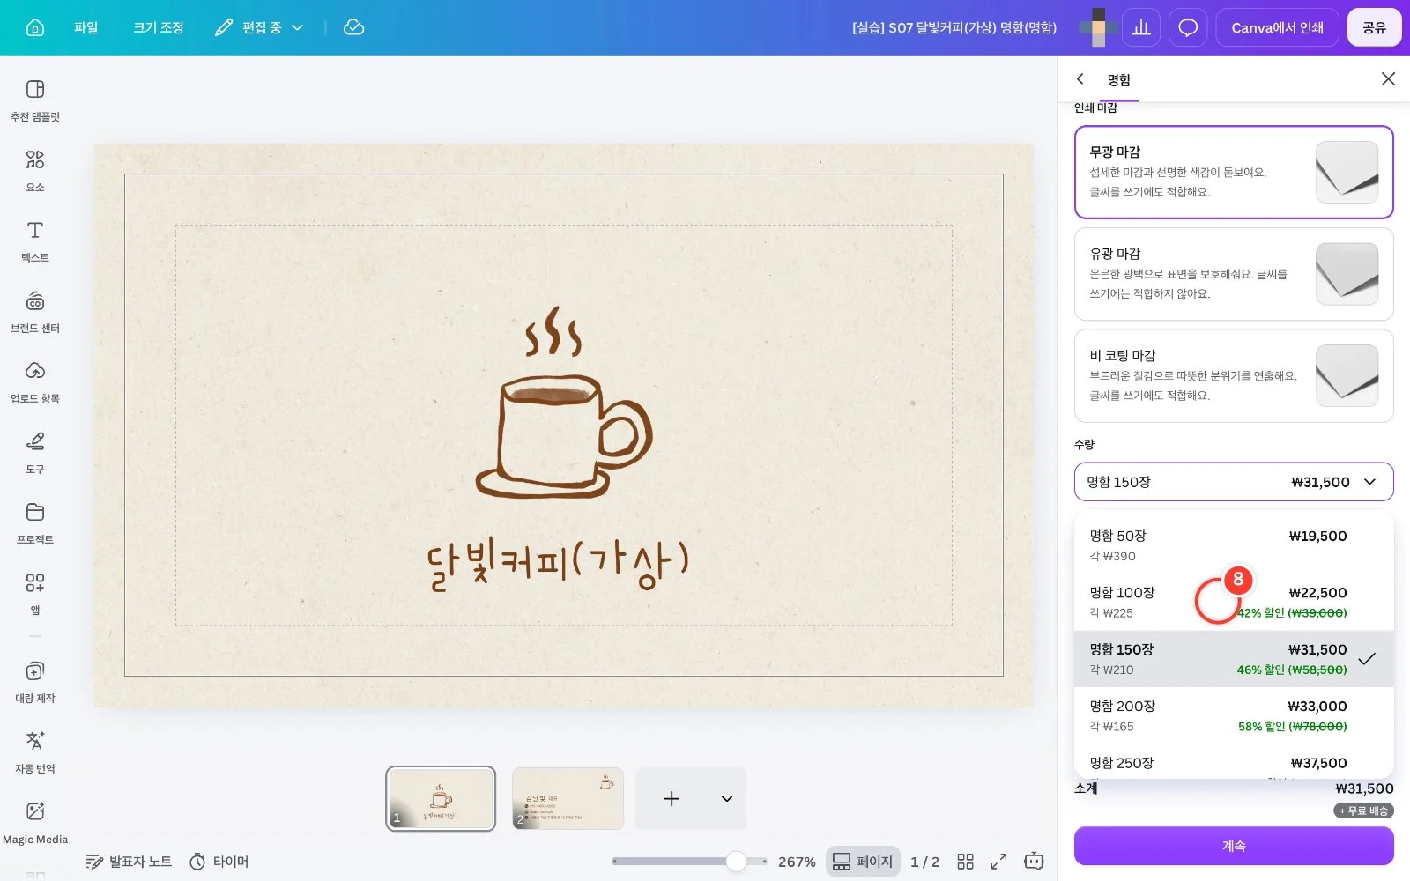The height and width of the screenshot is (881, 1410).
Task: Open 프로젝트 folder panel
Action: point(35,523)
